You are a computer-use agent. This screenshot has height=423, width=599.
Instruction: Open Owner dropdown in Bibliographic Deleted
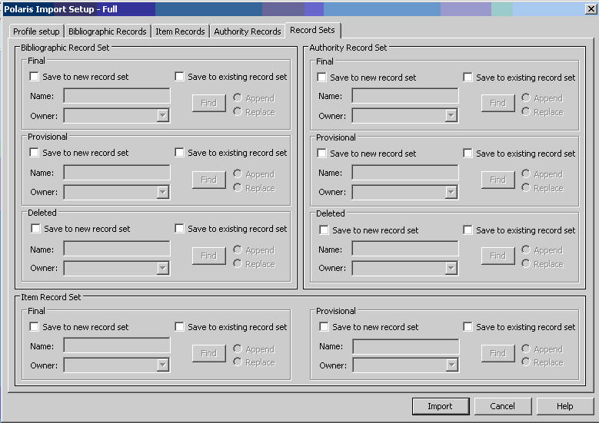(x=163, y=268)
